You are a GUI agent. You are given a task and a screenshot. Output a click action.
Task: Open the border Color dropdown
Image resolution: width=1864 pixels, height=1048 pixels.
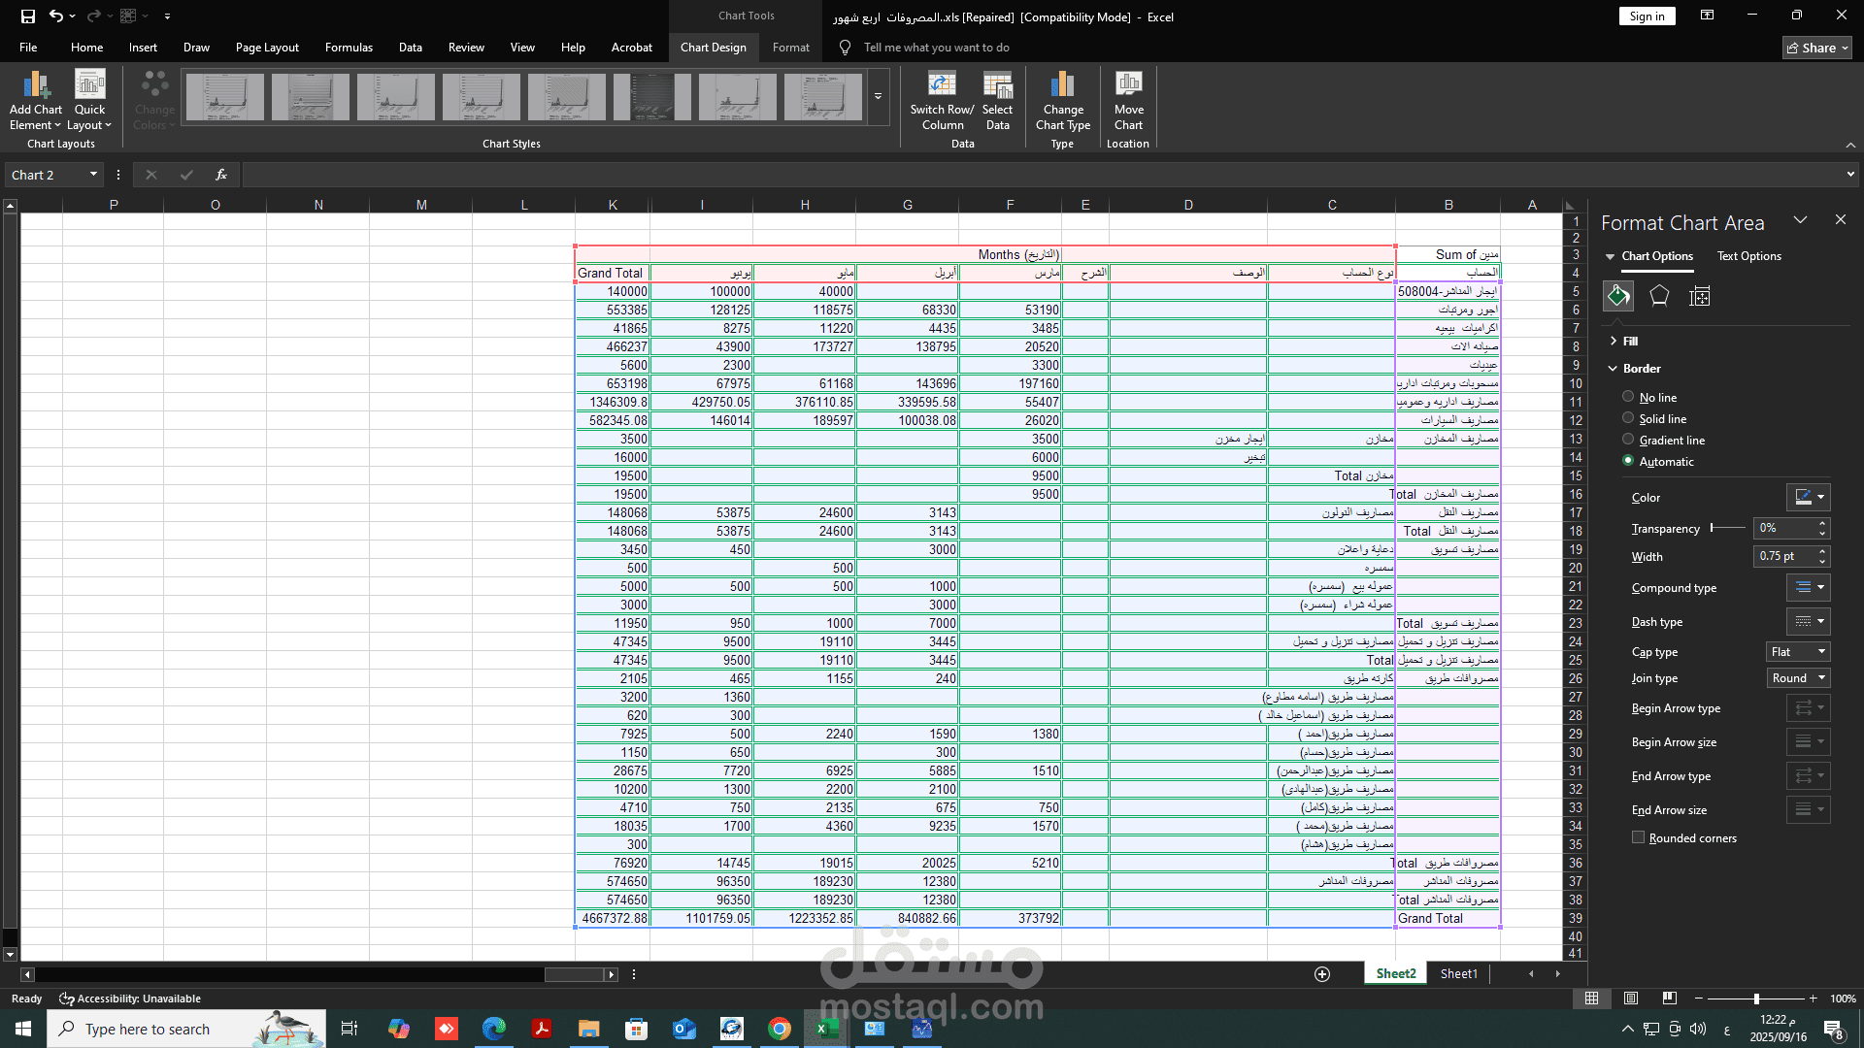pyautogui.click(x=1808, y=497)
